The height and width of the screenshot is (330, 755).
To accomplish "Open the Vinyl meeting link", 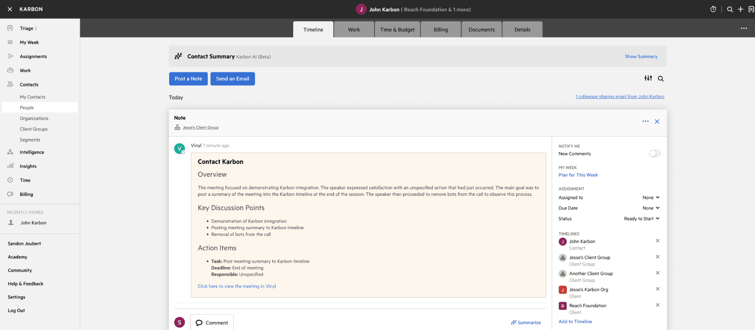I will [237, 286].
